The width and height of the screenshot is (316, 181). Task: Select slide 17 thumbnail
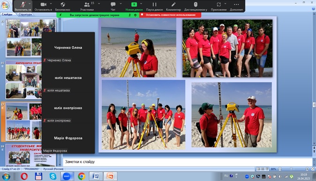[x=23, y=122]
